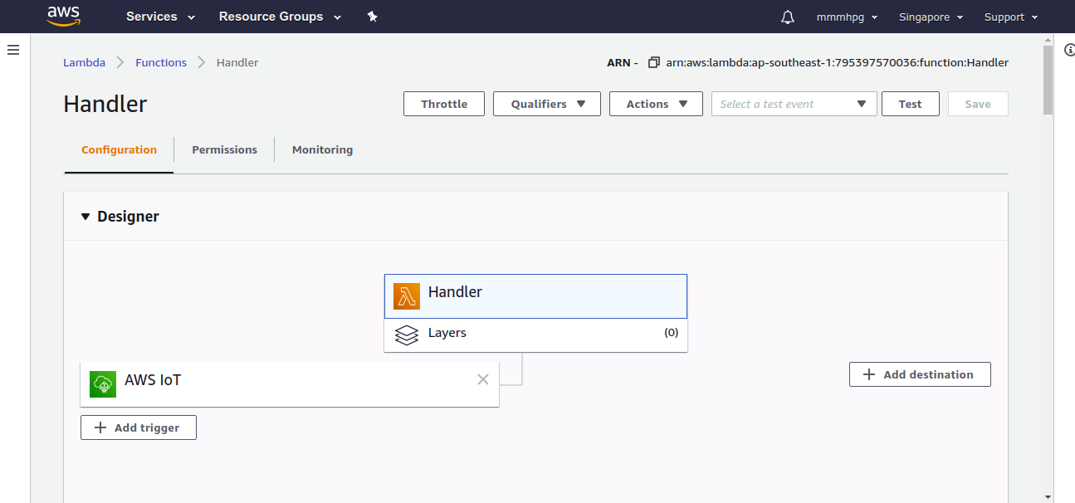The height and width of the screenshot is (503, 1075).
Task: Switch to the Monitoring tab
Action: point(322,150)
